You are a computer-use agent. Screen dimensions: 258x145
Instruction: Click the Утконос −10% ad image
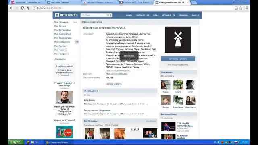pos(64,132)
